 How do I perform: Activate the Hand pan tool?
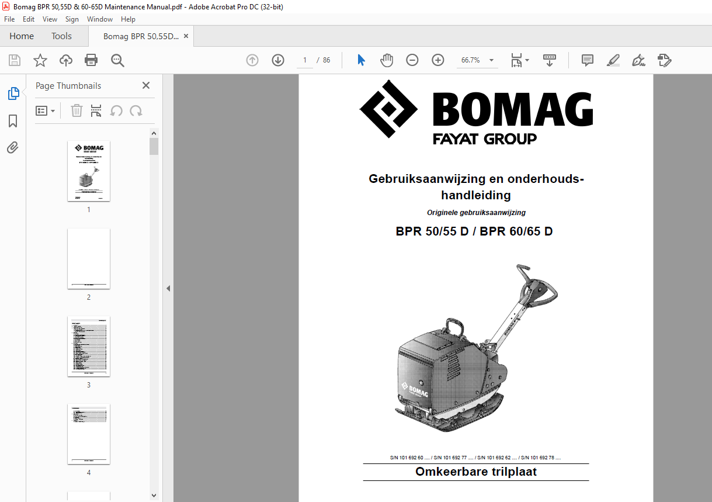387,60
